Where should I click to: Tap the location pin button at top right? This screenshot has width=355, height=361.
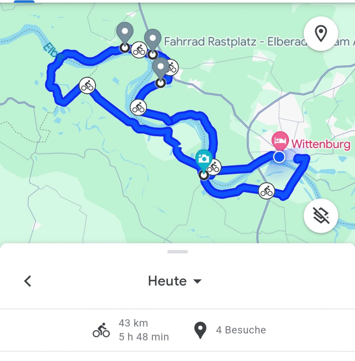[x=321, y=33]
